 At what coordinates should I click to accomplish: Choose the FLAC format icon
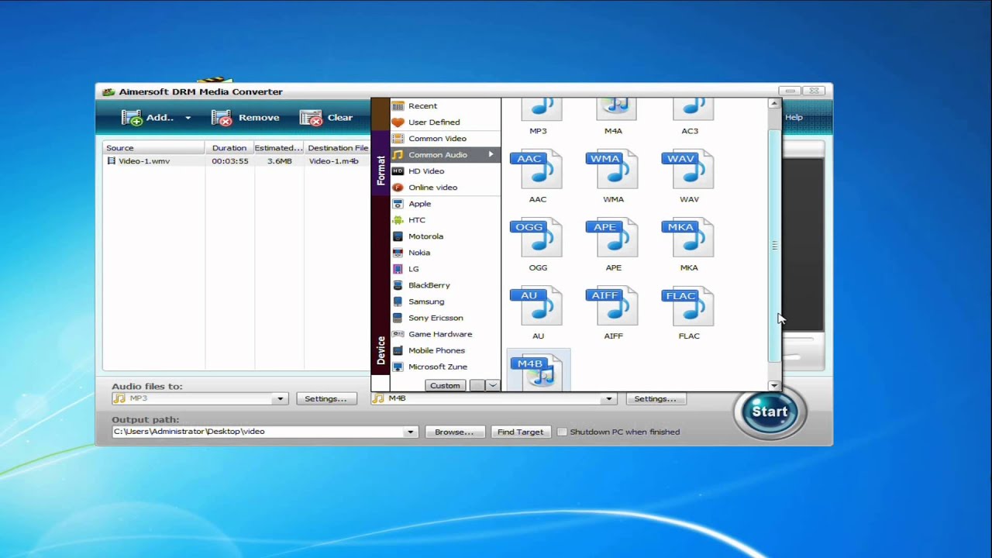pyautogui.click(x=688, y=307)
